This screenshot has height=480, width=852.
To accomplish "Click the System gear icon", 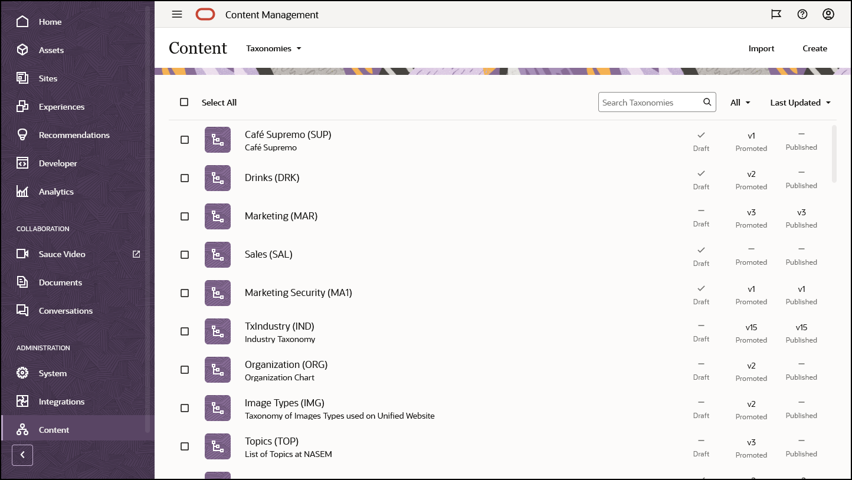I will click(22, 373).
